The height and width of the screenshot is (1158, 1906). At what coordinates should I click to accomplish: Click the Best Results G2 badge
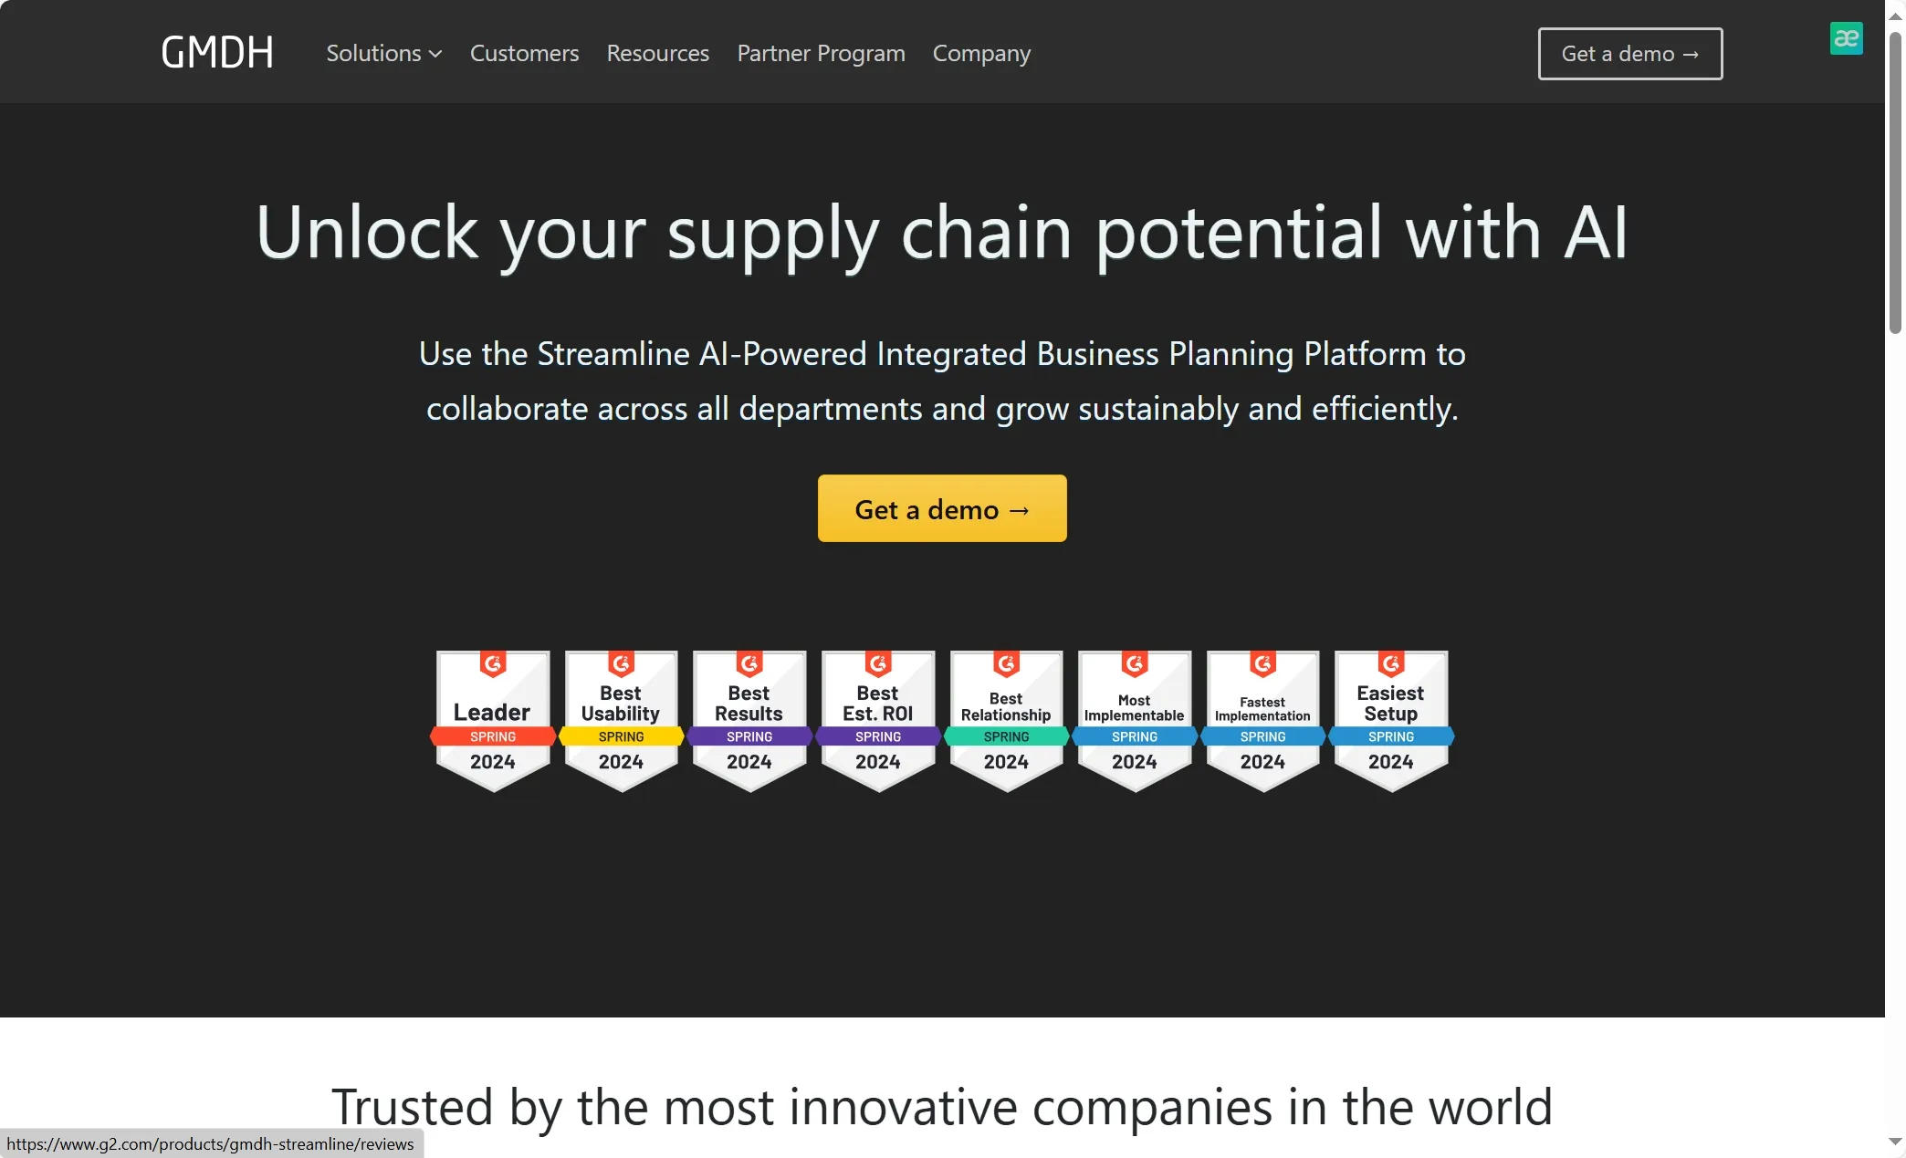[749, 720]
